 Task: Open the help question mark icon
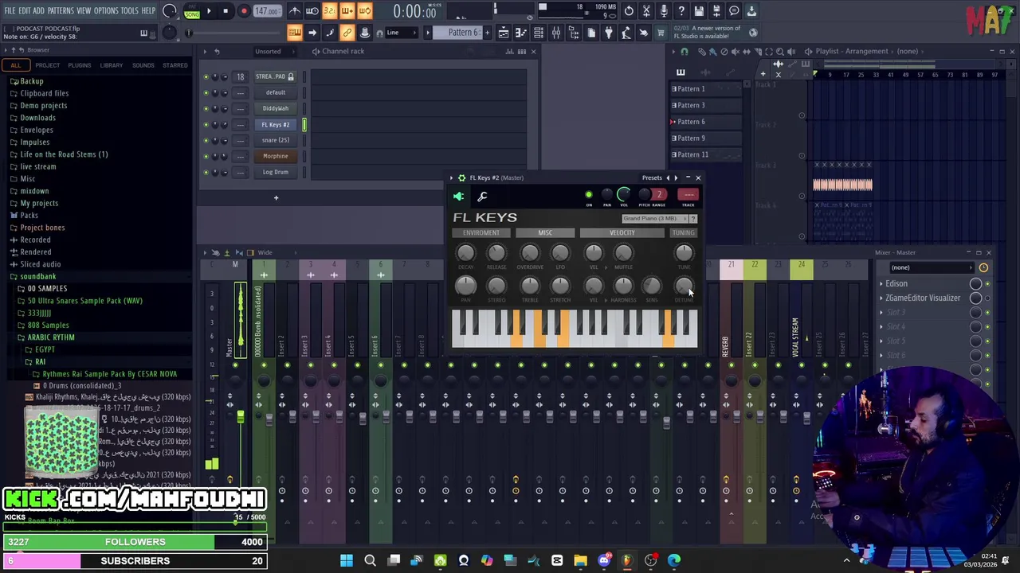pos(681,11)
